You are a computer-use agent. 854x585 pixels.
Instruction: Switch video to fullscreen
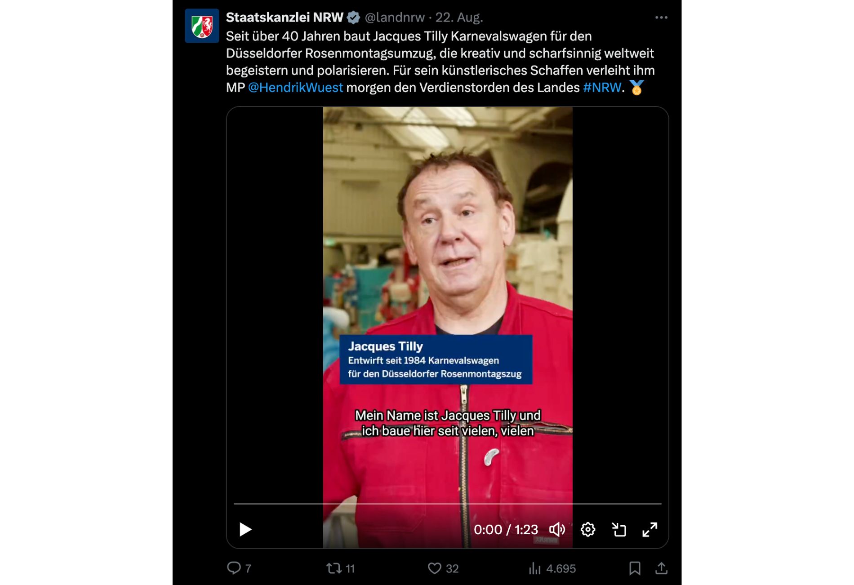tap(650, 529)
